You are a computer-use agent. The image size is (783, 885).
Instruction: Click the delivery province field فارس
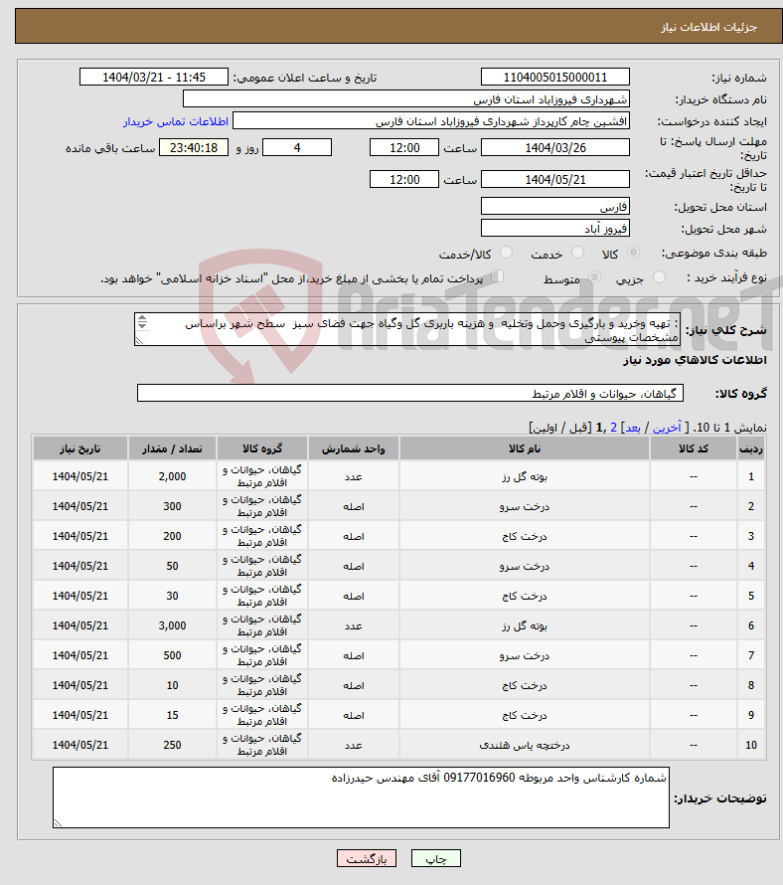click(x=555, y=207)
